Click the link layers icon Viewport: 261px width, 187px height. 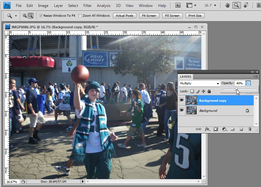(198, 129)
